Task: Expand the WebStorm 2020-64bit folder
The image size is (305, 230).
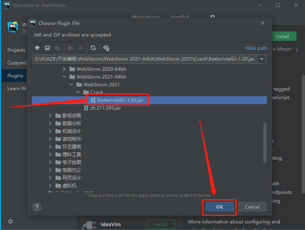Action: coord(64,69)
